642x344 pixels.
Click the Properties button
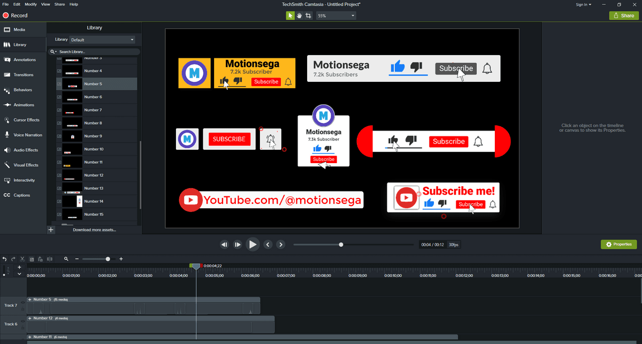pyautogui.click(x=618, y=244)
